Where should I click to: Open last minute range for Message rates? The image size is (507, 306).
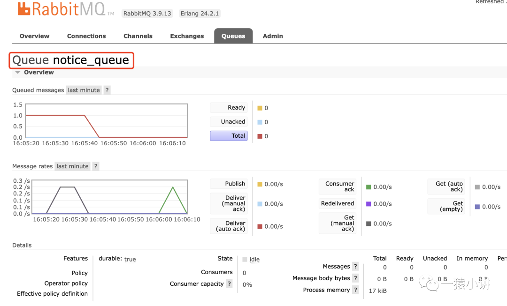pyautogui.click(x=72, y=166)
